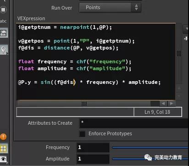Click the Amplitude value input field
The width and height of the screenshot is (189, 166).
point(93,159)
